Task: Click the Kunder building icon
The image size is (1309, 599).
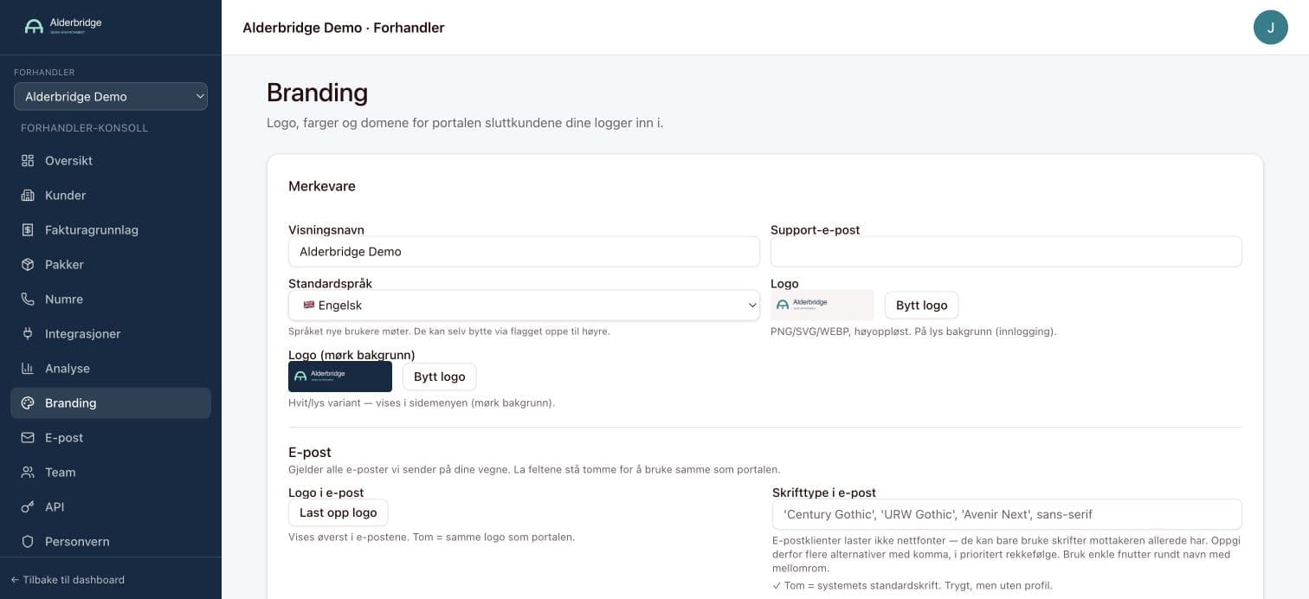Action: point(28,195)
